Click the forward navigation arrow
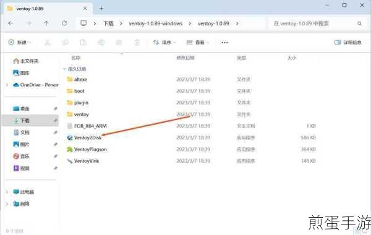The height and width of the screenshot is (235, 371). coord(28,23)
